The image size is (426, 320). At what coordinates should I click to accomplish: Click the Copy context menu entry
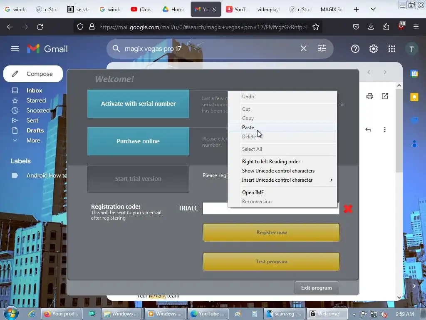tap(282, 118)
